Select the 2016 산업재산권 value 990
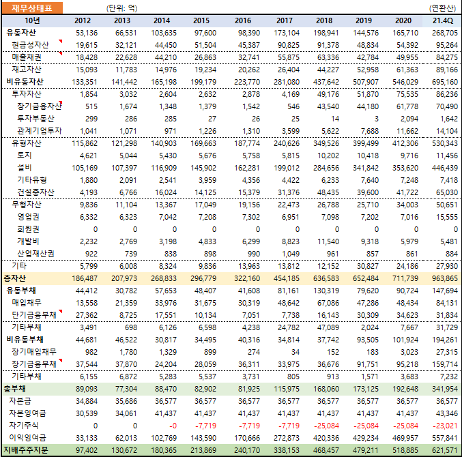This screenshot has height=457, width=462. (254, 254)
